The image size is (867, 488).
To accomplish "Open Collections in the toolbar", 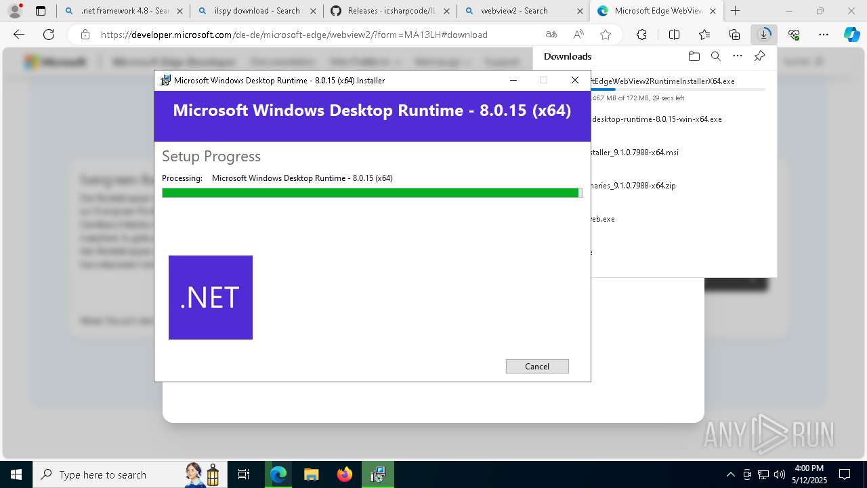I will [x=734, y=35].
